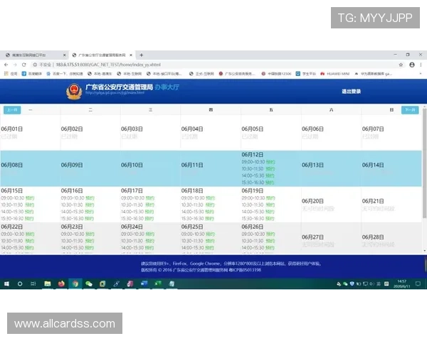
Task: Select the 06月13日 calendar cell
Action: 331,168
